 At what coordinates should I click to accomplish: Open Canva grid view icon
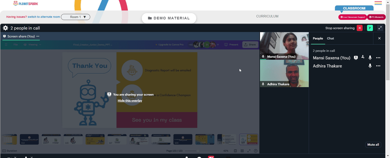tap(242, 151)
